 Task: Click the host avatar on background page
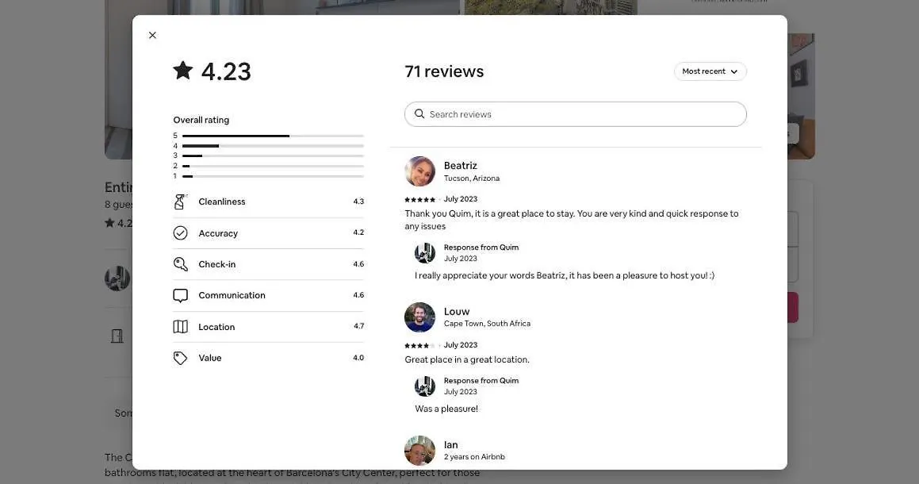pyautogui.click(x=117, y=278)
